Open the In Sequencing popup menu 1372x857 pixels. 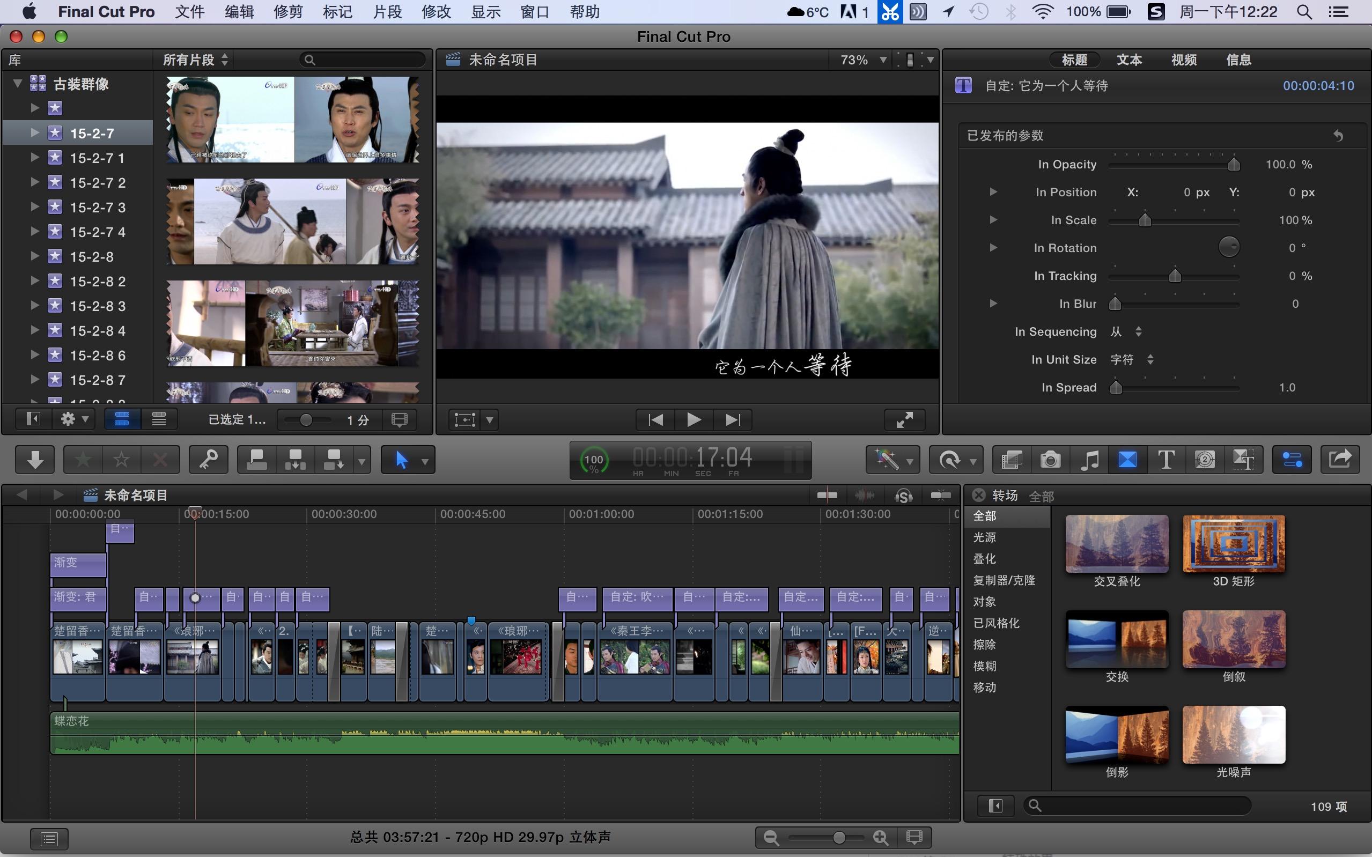1126,331
